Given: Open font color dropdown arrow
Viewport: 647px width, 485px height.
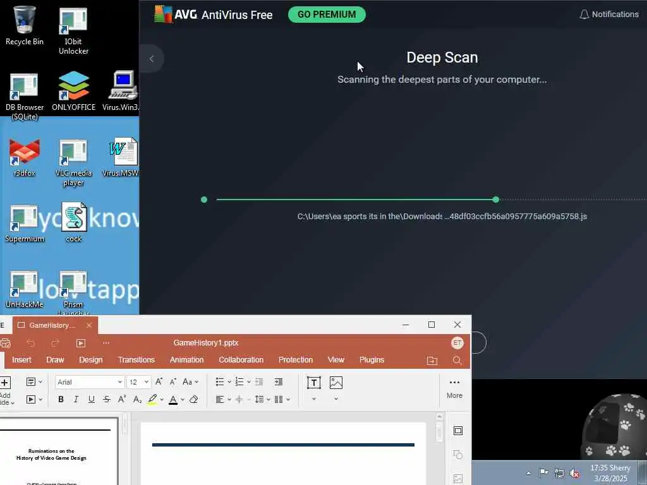Looking at the screenshot, I should tap(183, 400).
